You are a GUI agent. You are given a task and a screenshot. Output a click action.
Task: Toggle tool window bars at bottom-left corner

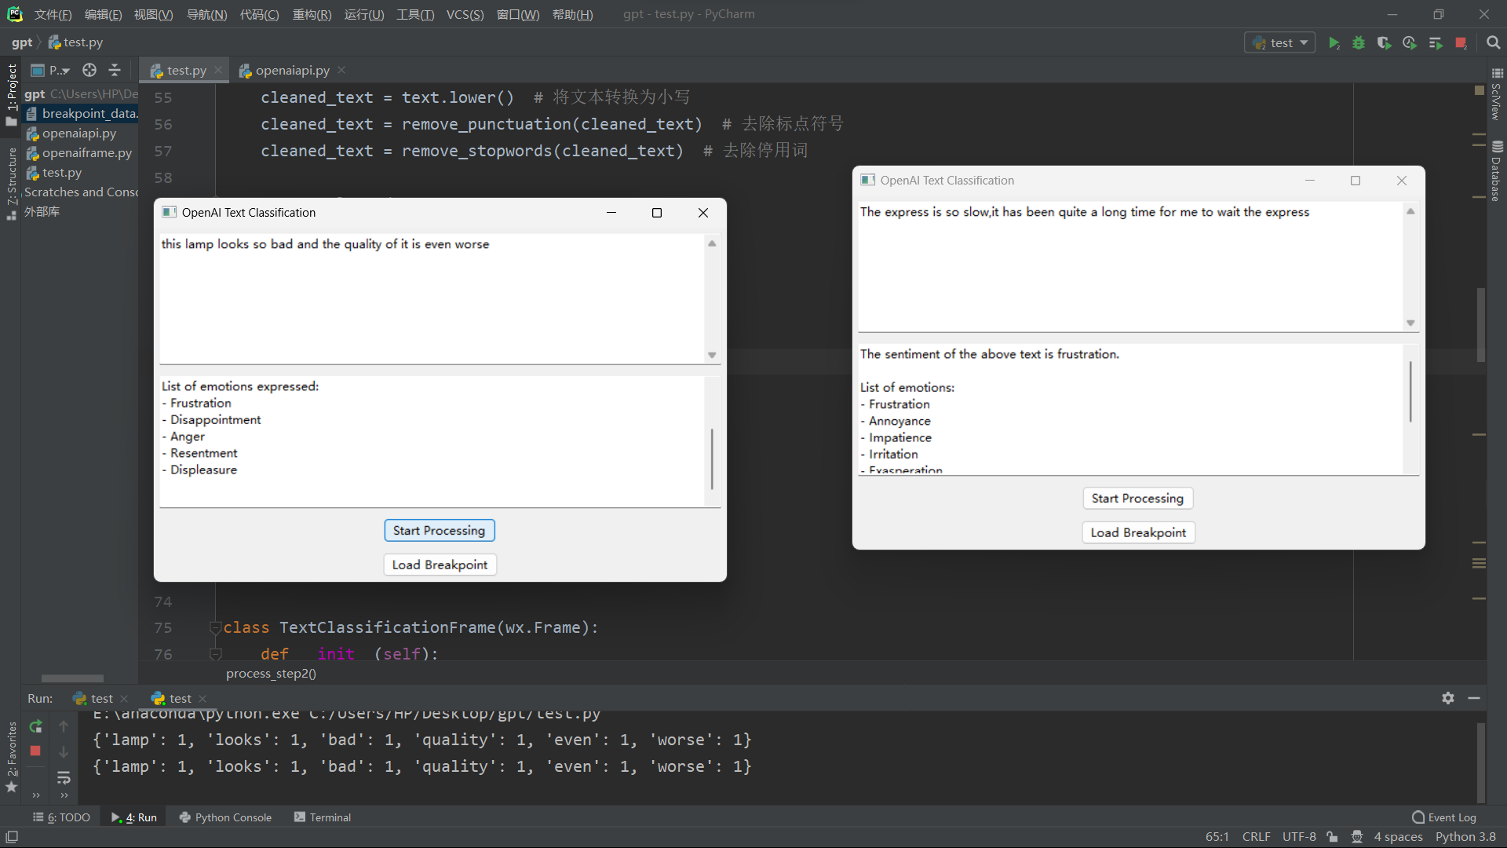[x=12, y=837]
